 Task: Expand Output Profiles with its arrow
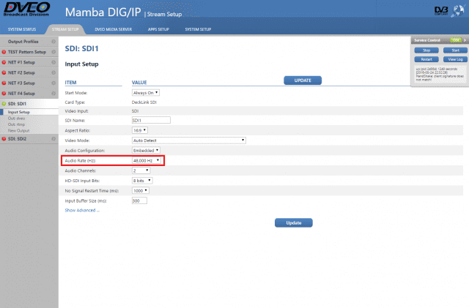coord(53,42)
